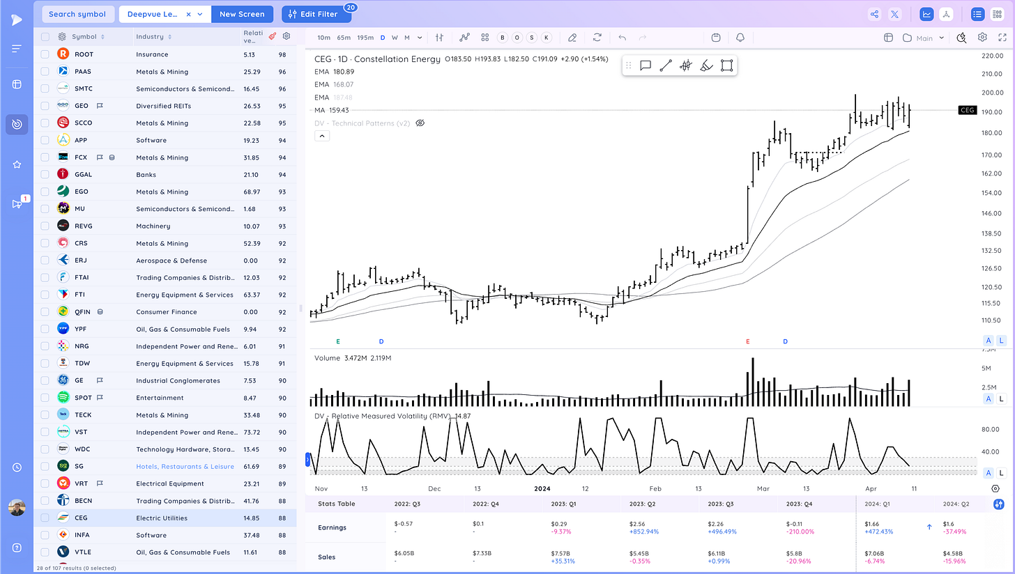The width and height of the screenshot is (1015, 574).
Task: Close the Deepvue Le... screen with X
Action: click(188, 14)
